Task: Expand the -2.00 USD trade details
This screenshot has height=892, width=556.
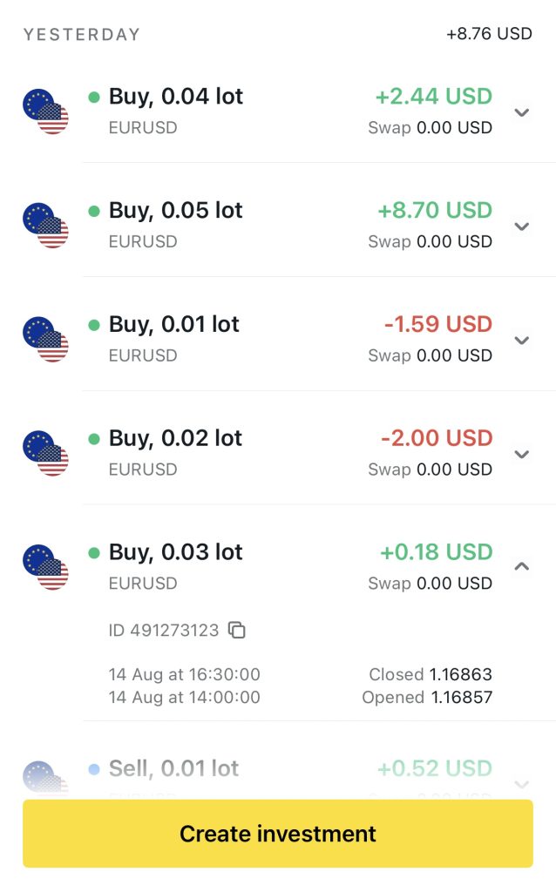Action: [522, 455]
